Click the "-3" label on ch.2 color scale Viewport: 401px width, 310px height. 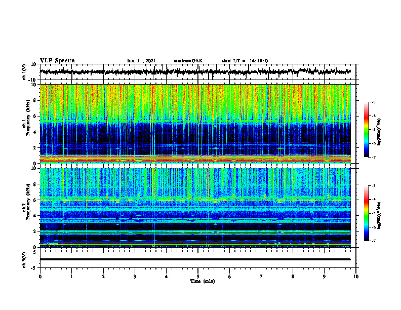point(374,186)
